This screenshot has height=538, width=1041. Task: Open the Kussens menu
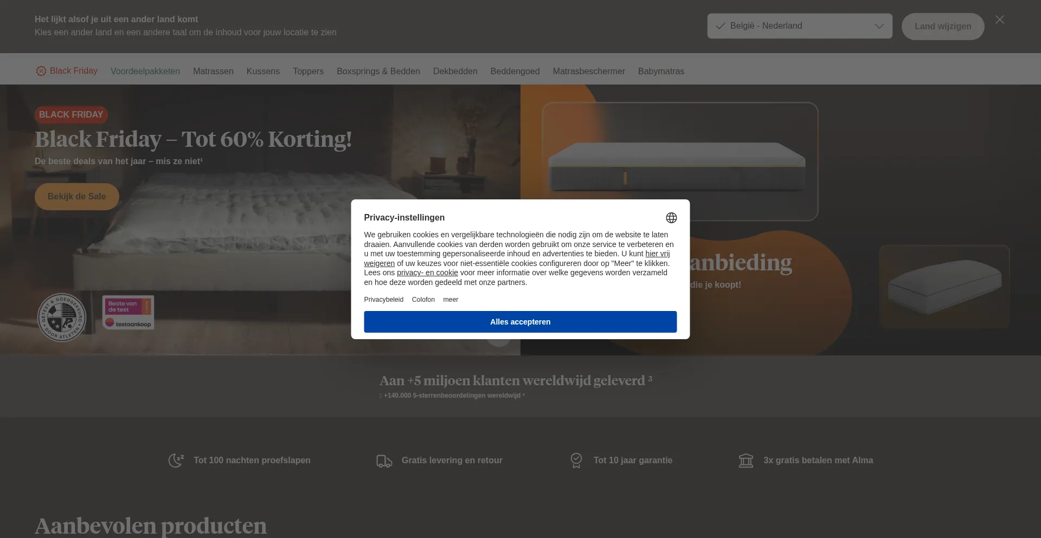(x=263, y=72)
